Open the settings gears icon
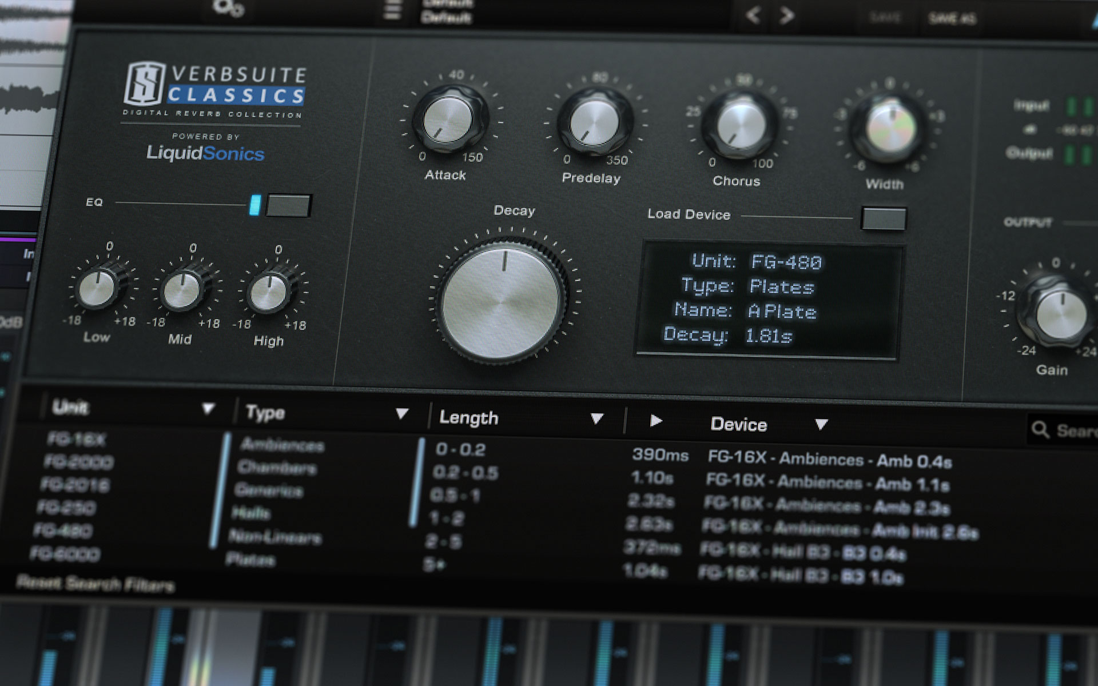 228,8
